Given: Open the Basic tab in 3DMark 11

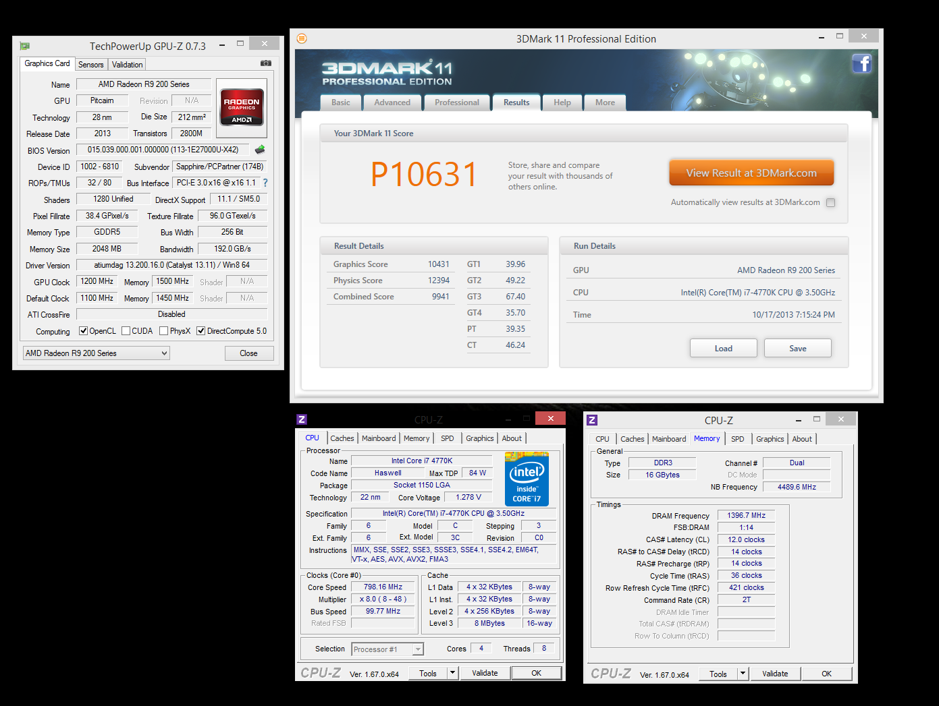Looking at the screenshot, I should pyautogui.click(x=341, y=102).
